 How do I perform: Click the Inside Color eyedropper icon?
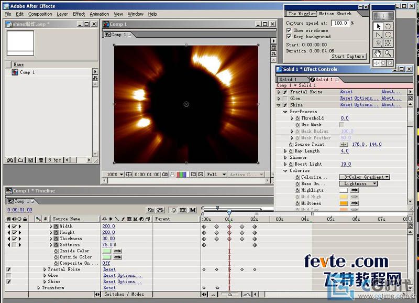point(117,251)
